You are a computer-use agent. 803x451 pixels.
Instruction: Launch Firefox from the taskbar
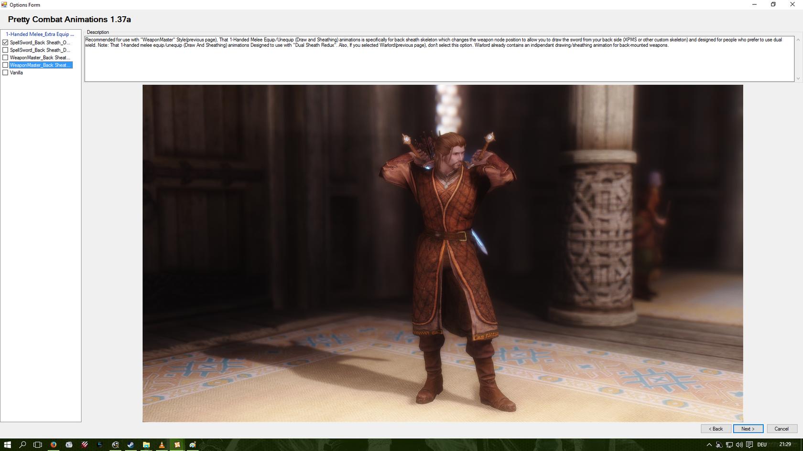[x=54, y=445]
